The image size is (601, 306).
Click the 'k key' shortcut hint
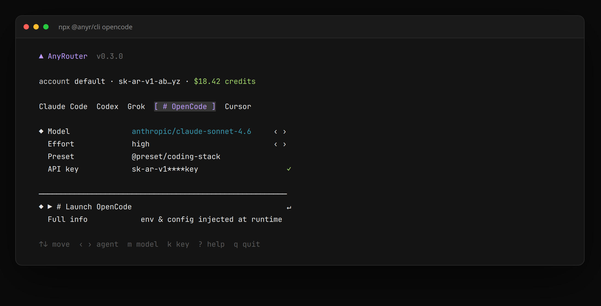pos(178,244)
